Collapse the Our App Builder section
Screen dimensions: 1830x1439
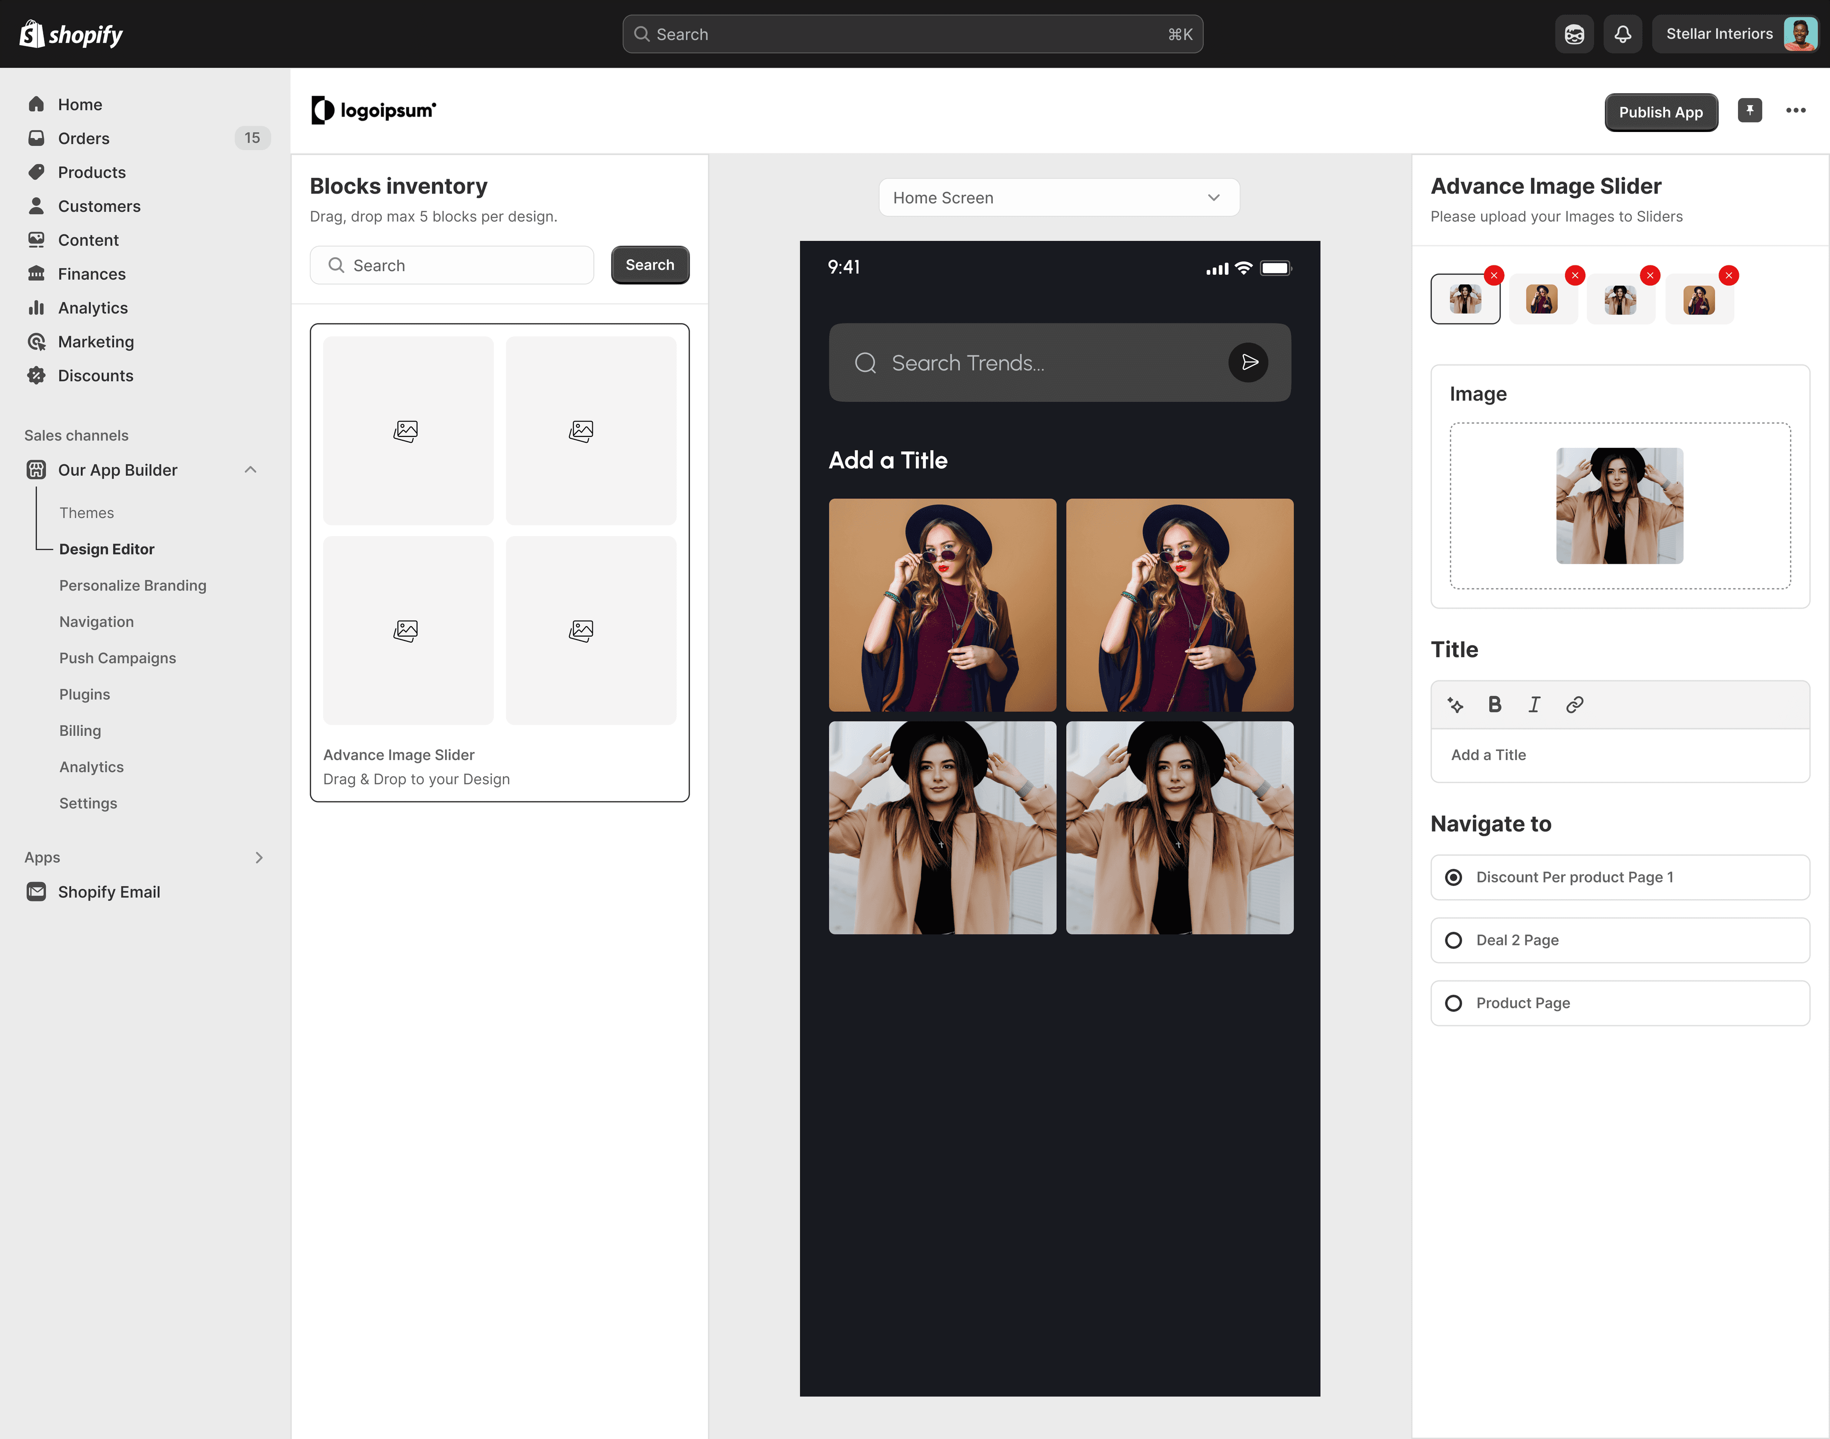coord(250,470)
